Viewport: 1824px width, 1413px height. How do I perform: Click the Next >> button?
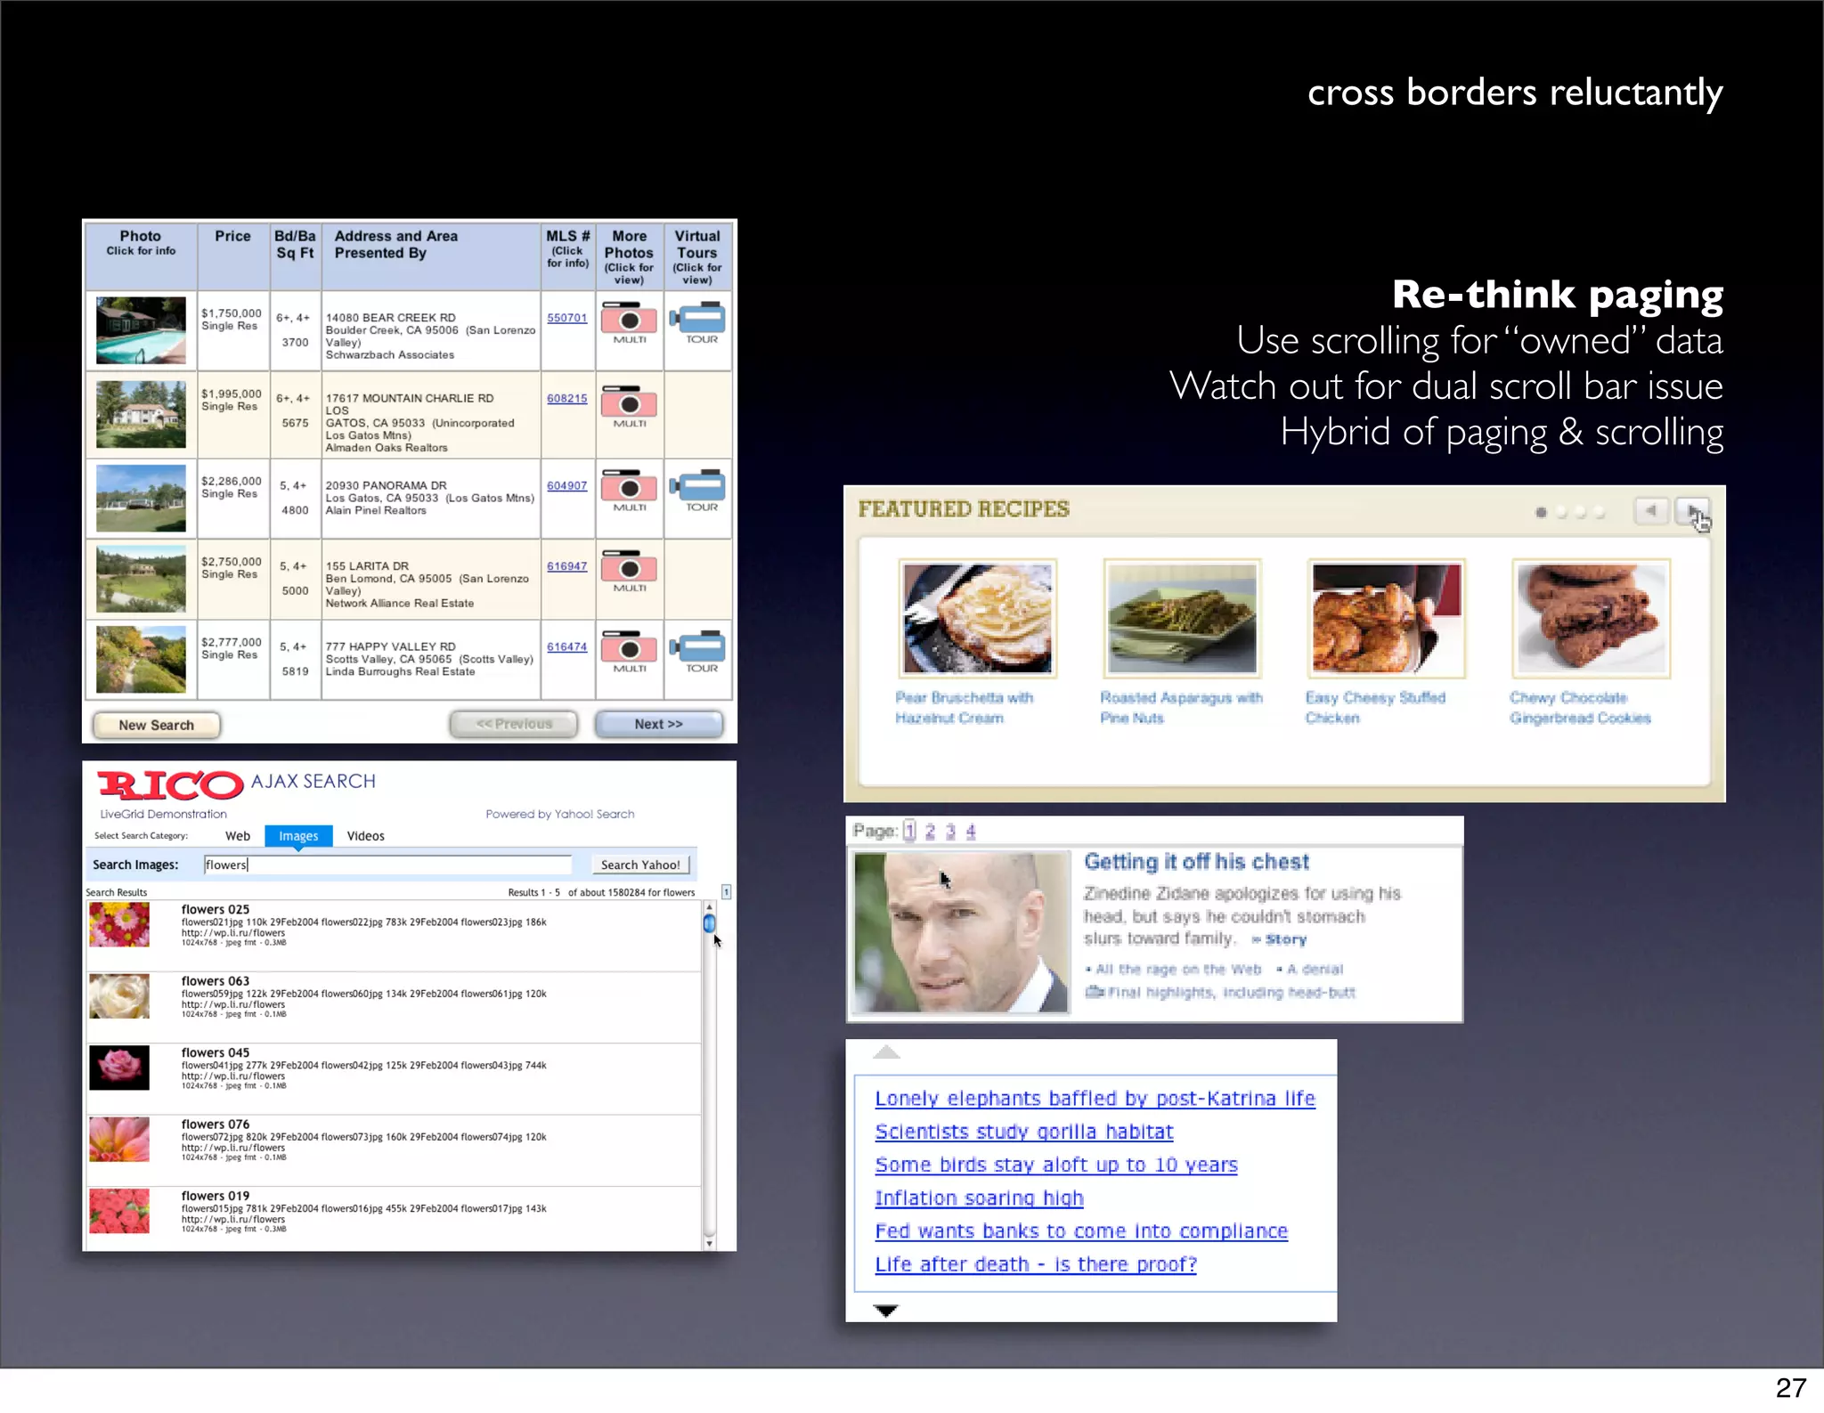[x=658, y=724]
